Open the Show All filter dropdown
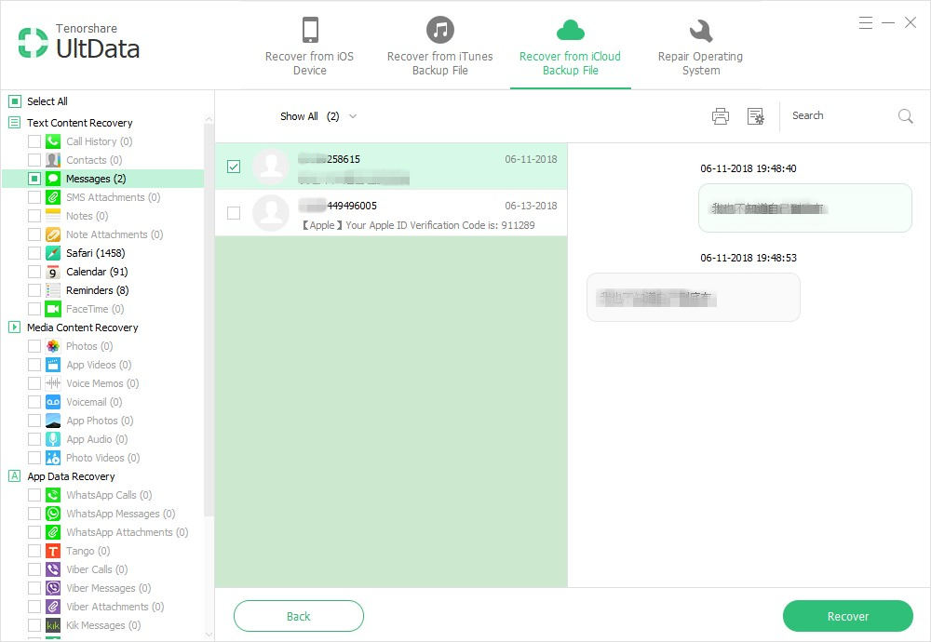Viewport: 931px width, 642px height. click(x=318, y=116)
